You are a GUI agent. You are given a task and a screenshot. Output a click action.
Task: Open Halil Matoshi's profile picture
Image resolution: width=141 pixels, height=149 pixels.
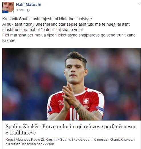click(8, 7)
